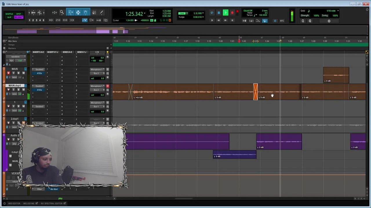Open Doubler2 insert on track 1

39,107
